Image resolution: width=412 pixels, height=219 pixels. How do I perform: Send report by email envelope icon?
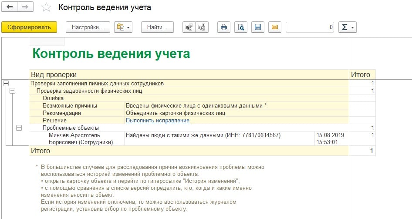tap(274, 27)
